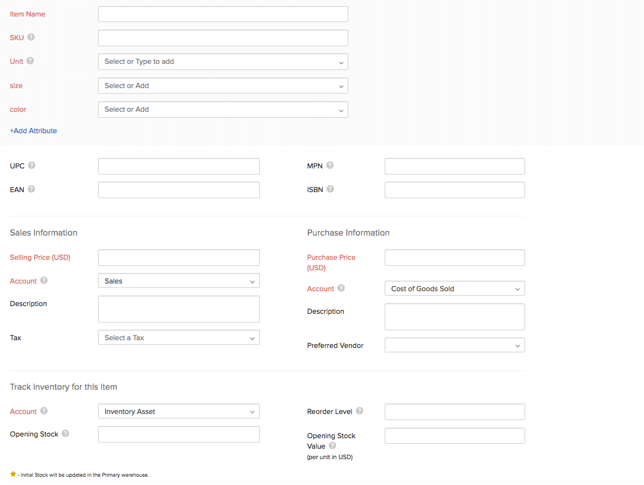View the EAN help tooltip
The width and height of the screenshot is (644, 485).
pos(31,189)
